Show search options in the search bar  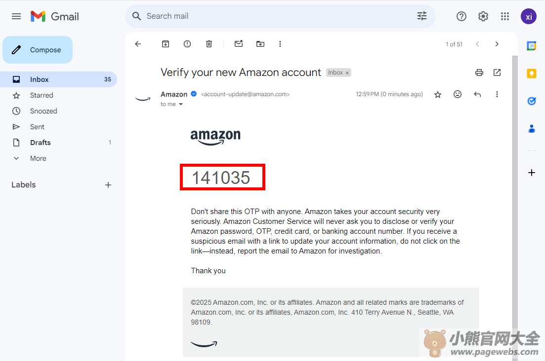(x=422, y=16)
